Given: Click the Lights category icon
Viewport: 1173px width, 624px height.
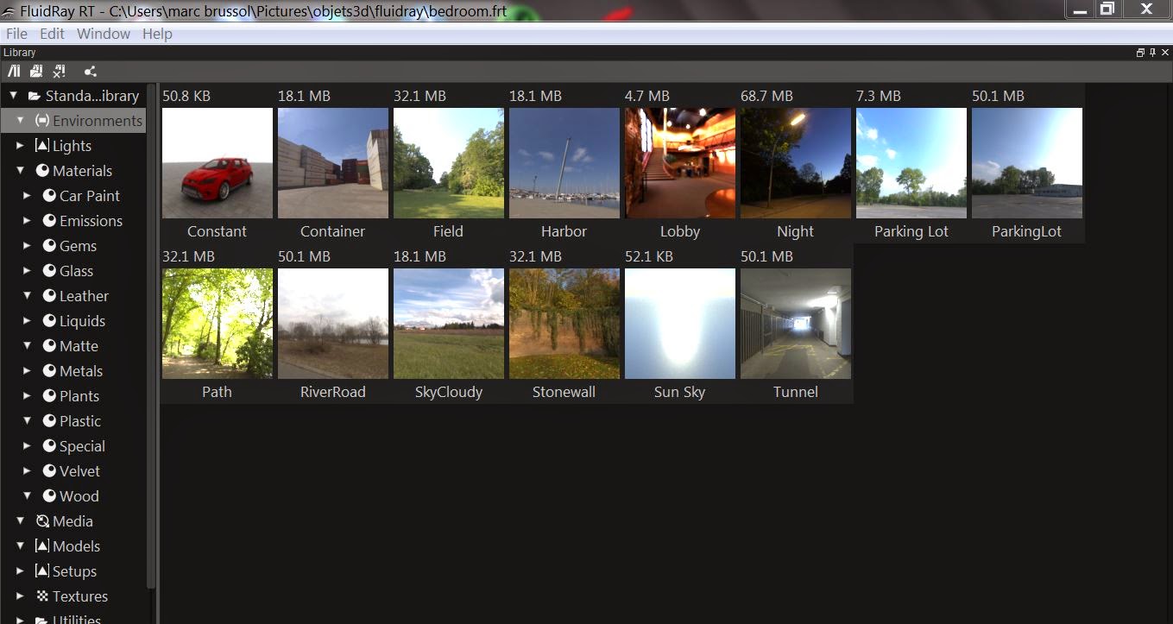Looking at the screenshot, I should (41, 146).
